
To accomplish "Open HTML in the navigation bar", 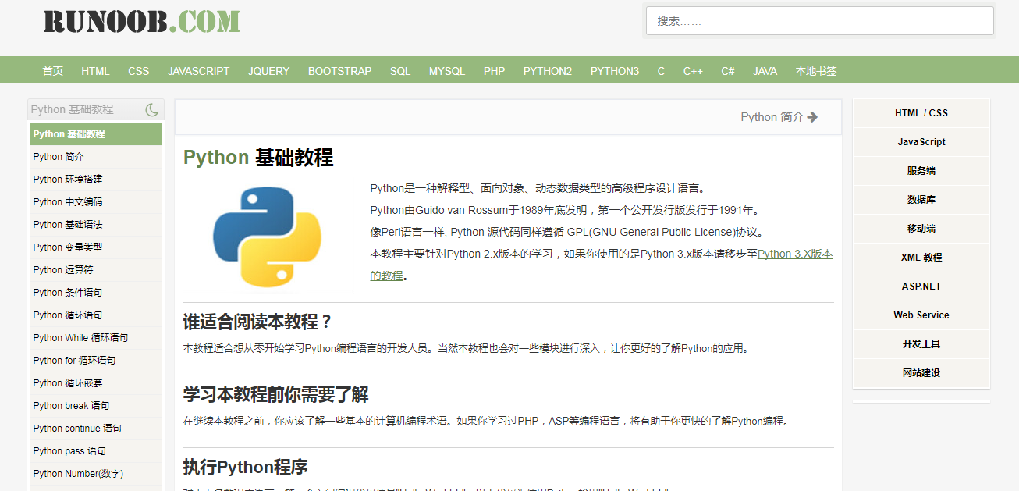I will pyautogui.click(x=95, y=71).
